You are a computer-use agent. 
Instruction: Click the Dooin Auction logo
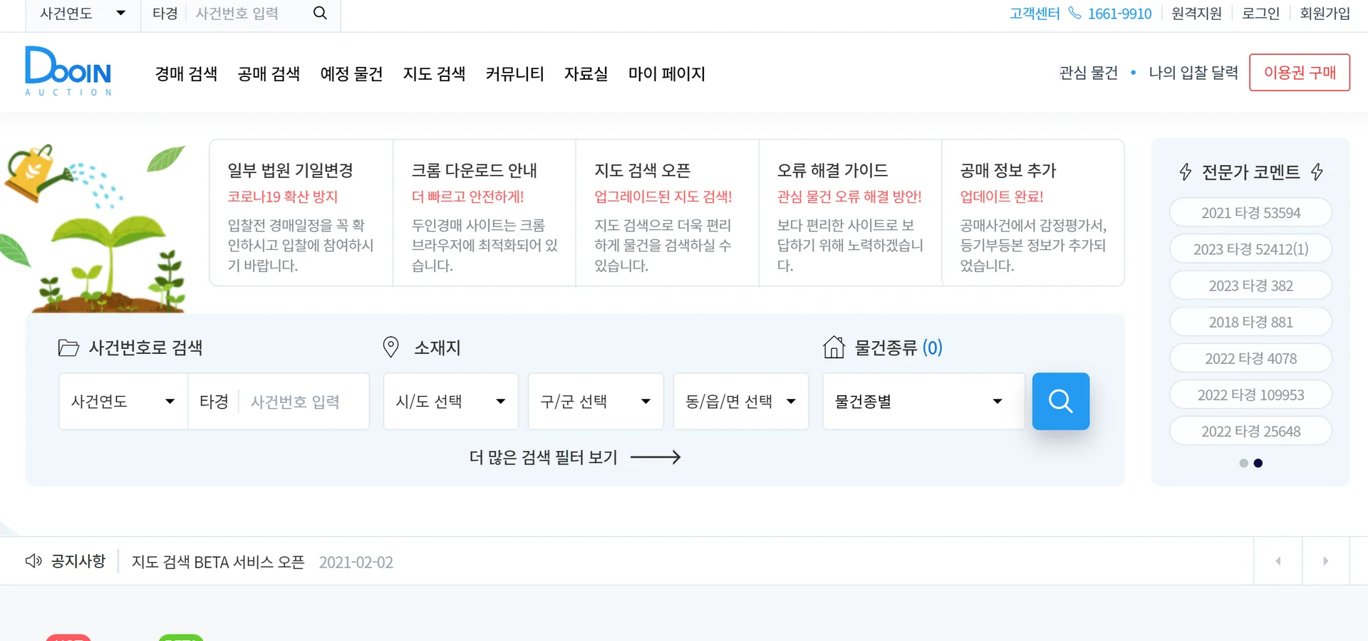click(x=68, y=71)
